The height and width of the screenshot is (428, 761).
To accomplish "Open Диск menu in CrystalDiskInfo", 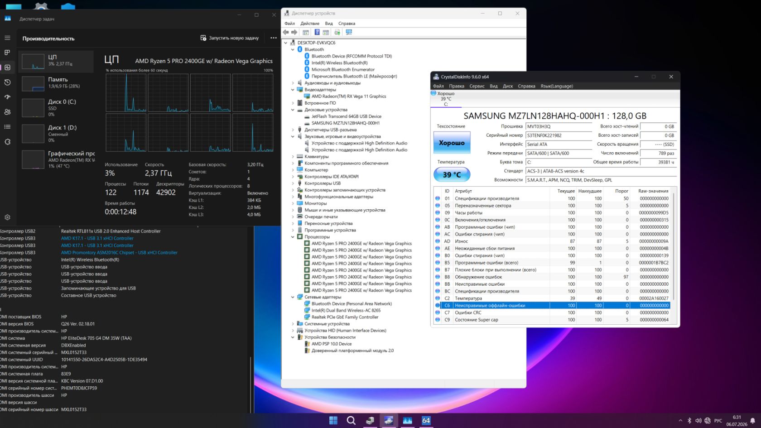I will pos(508,86).
